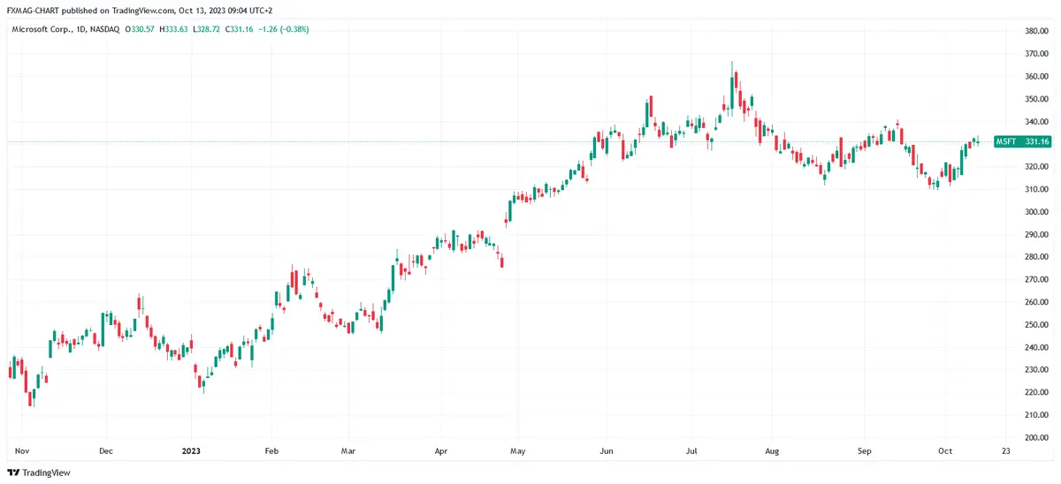Select the 23 date label on time axis

(1005, 450)
